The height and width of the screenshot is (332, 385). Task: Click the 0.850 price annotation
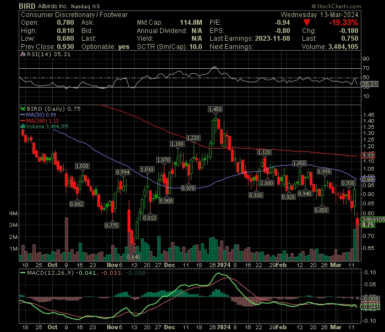321,210
